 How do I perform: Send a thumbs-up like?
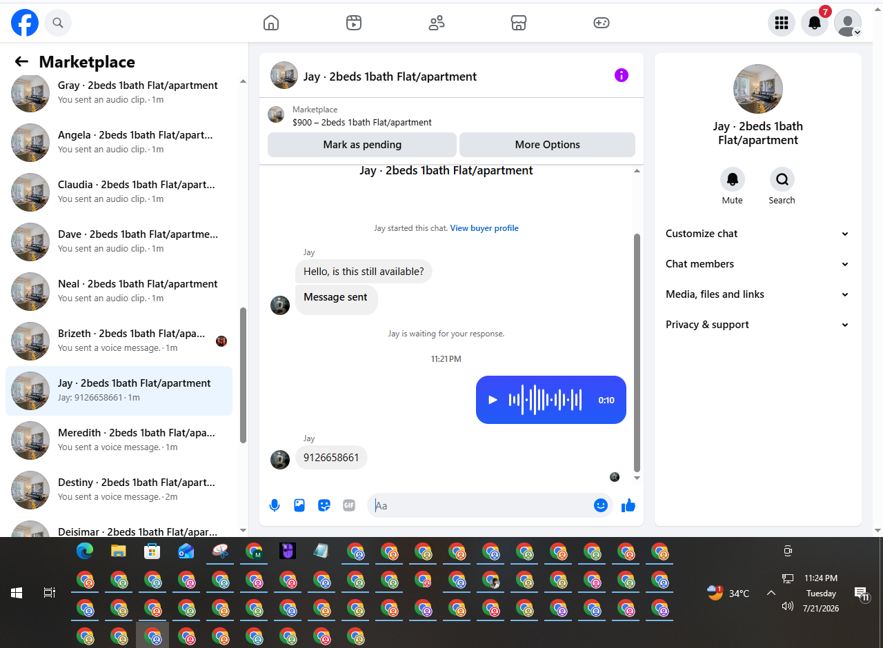pos(628,505)
